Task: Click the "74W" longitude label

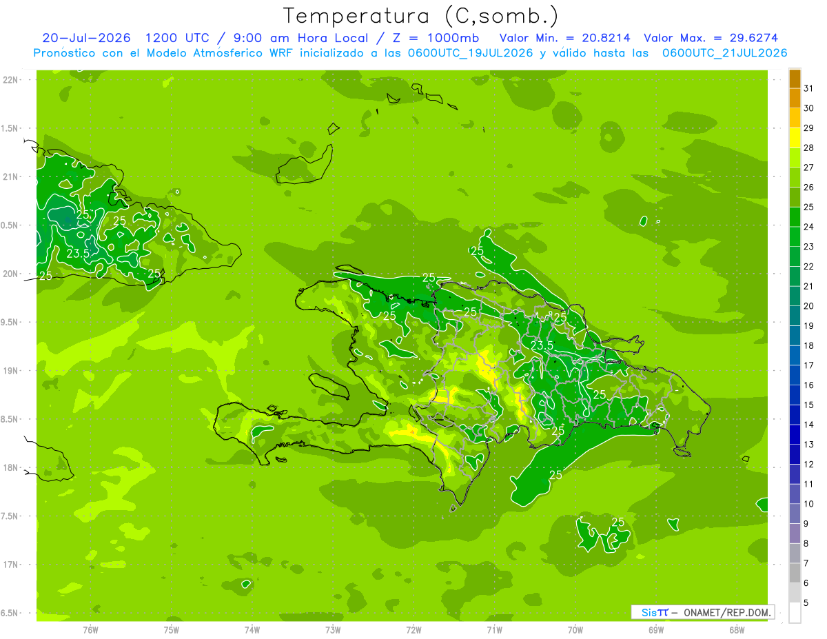Action: click(x=252, y=629)
